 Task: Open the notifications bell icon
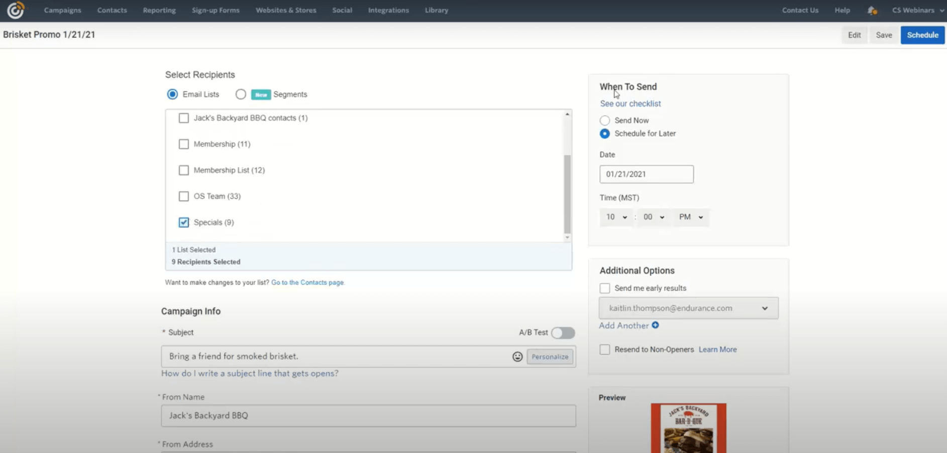point(872,11)
